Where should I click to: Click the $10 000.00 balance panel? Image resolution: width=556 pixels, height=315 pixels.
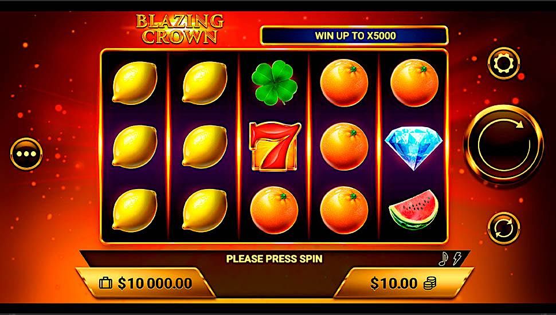tap(146, 283)
